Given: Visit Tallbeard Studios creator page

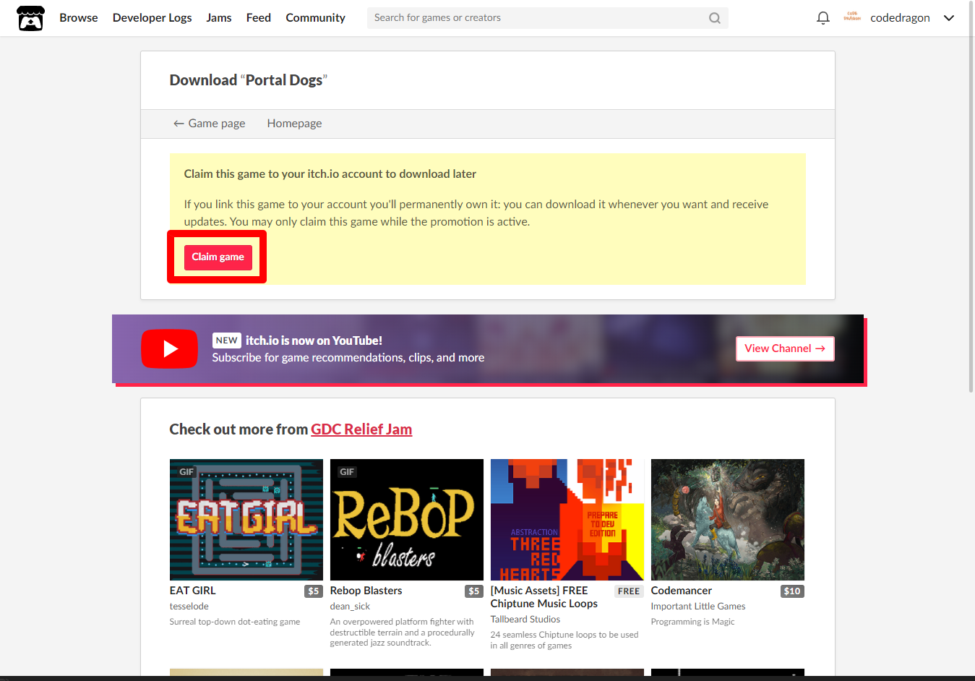Looking at the screenshot, I should (525, 620).
